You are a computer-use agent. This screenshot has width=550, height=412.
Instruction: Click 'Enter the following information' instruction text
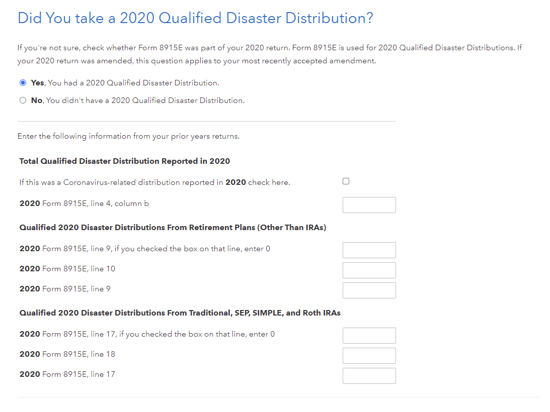(x=128, y=136)
